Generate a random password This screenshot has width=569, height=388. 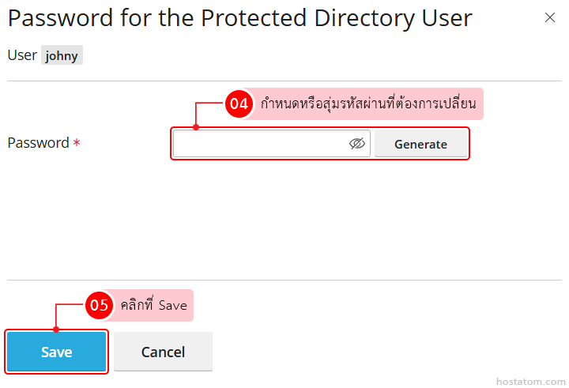click(x=420, y=144)
